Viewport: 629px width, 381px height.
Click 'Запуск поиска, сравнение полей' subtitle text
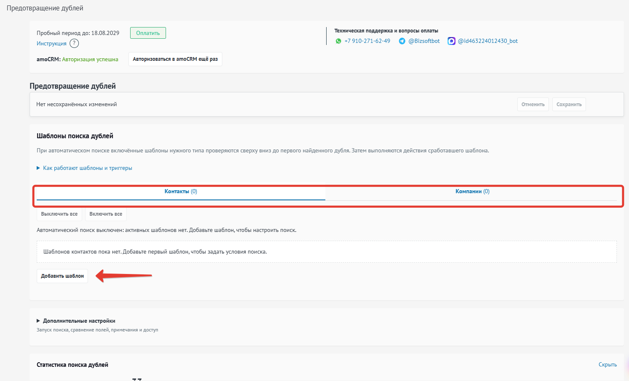(97, 330)
